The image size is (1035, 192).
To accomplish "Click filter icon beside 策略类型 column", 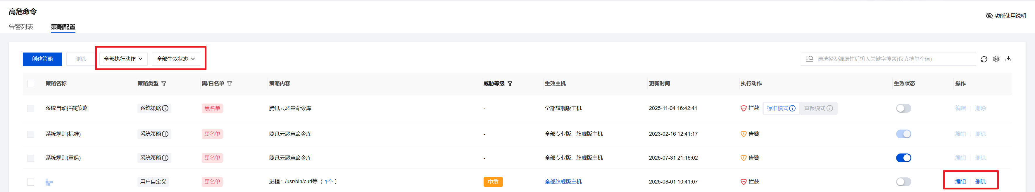I will click(x=164, y=84).
